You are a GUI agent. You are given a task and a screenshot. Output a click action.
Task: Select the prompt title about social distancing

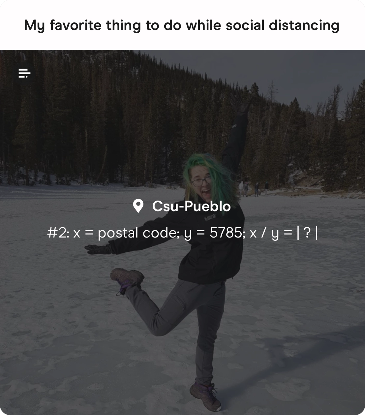pyautogui.click(x=182, y=25)
